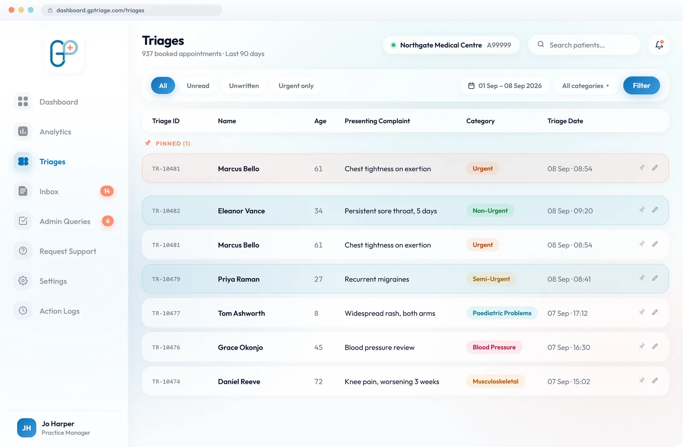Image resolution: width=683 pixels, height=447 pixels.
Task: Edit Tom Ashworth's triage via pencil icon
Action: 655,312
